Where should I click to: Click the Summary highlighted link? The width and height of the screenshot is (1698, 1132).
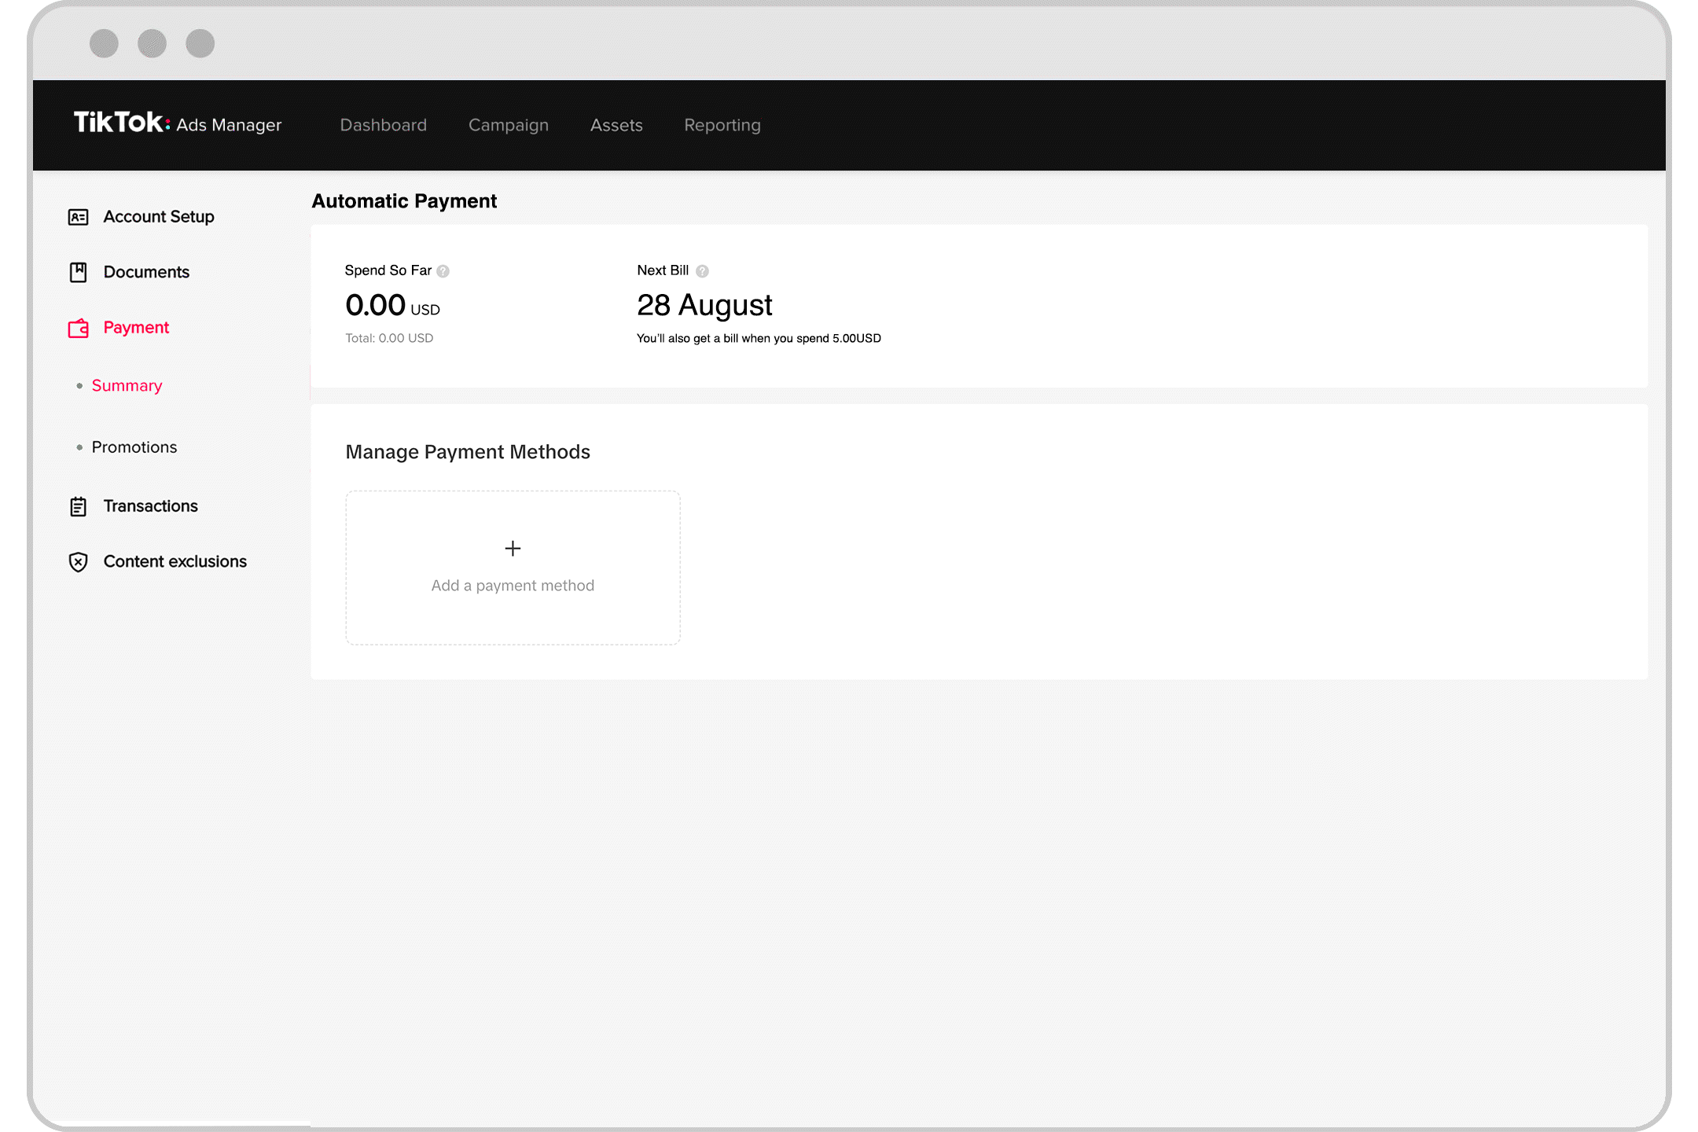pyautogui.click(x=127, y=385)
